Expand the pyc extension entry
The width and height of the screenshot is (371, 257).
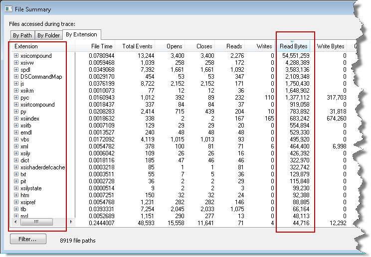click(16, 98)
